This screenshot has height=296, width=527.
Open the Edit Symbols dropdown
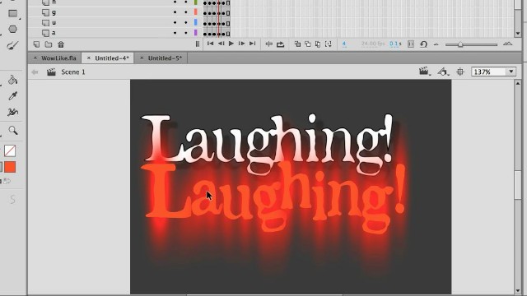pos(443,72)
